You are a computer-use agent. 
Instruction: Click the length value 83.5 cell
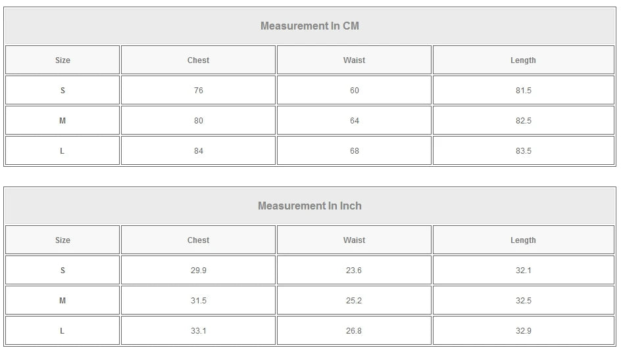coord(523,151)
